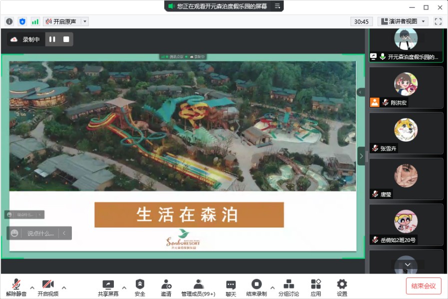Turn on camera with 开启视频

48,287
